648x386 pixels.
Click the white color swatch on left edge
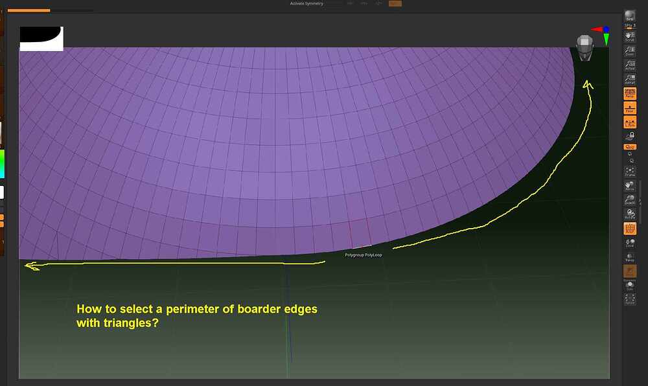pos(2,192)
